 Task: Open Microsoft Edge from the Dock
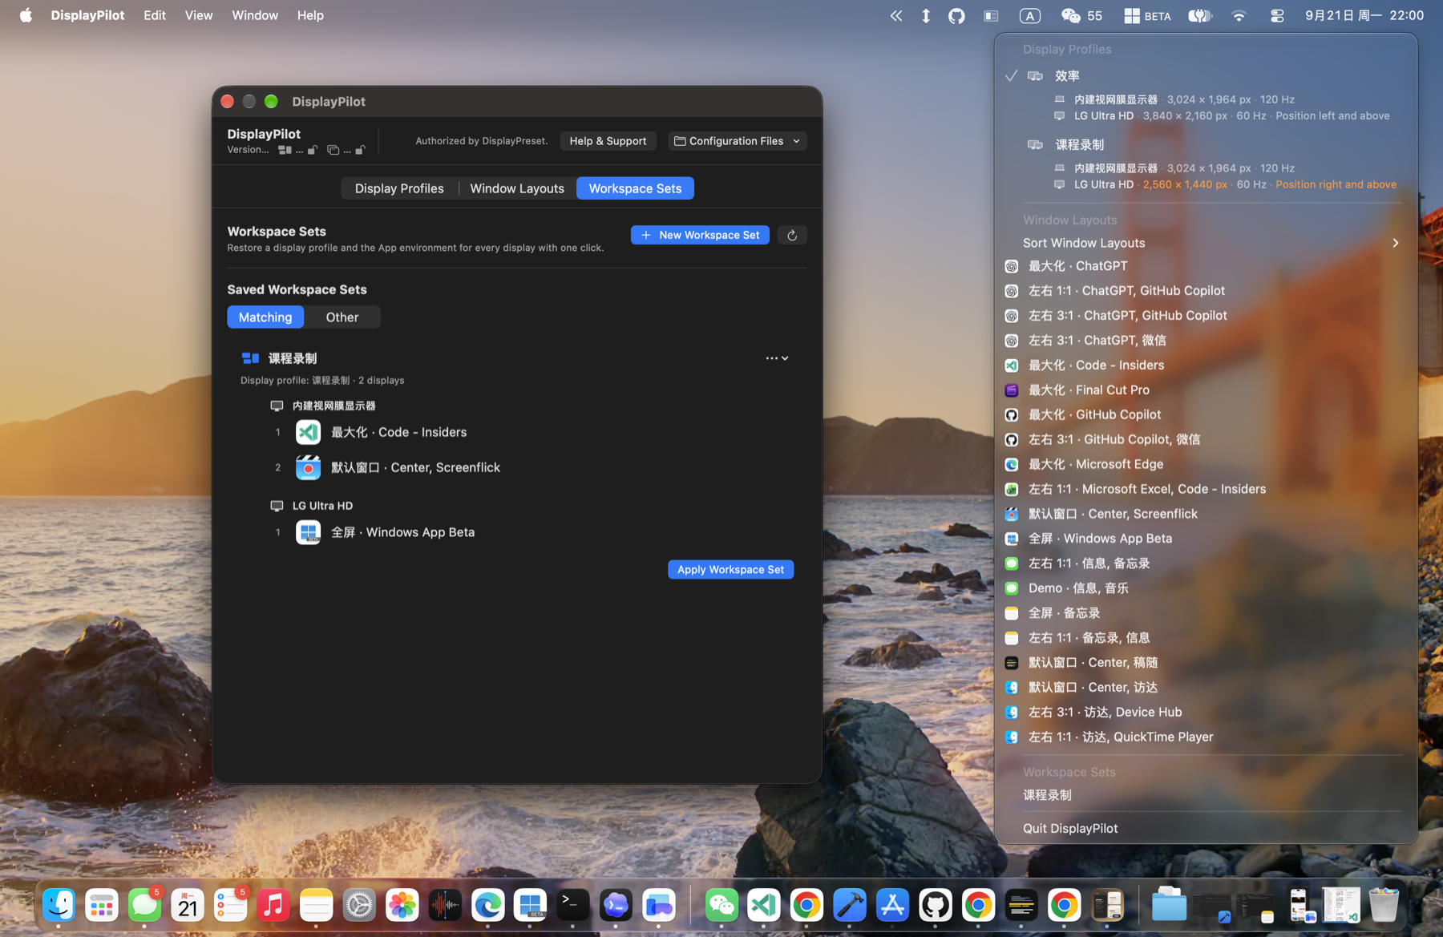487,906
